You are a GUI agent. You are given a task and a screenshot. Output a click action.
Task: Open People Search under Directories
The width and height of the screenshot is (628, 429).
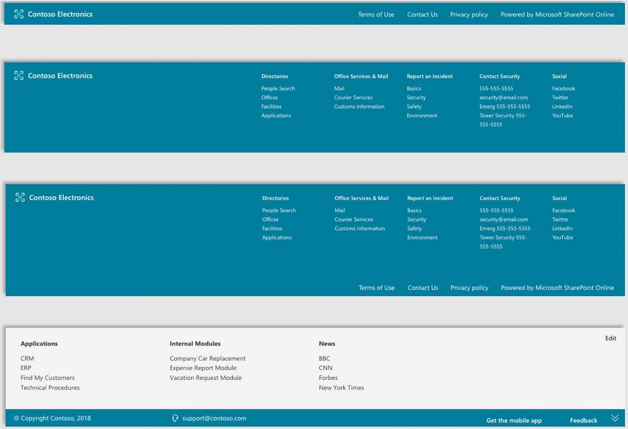point(278,88)
